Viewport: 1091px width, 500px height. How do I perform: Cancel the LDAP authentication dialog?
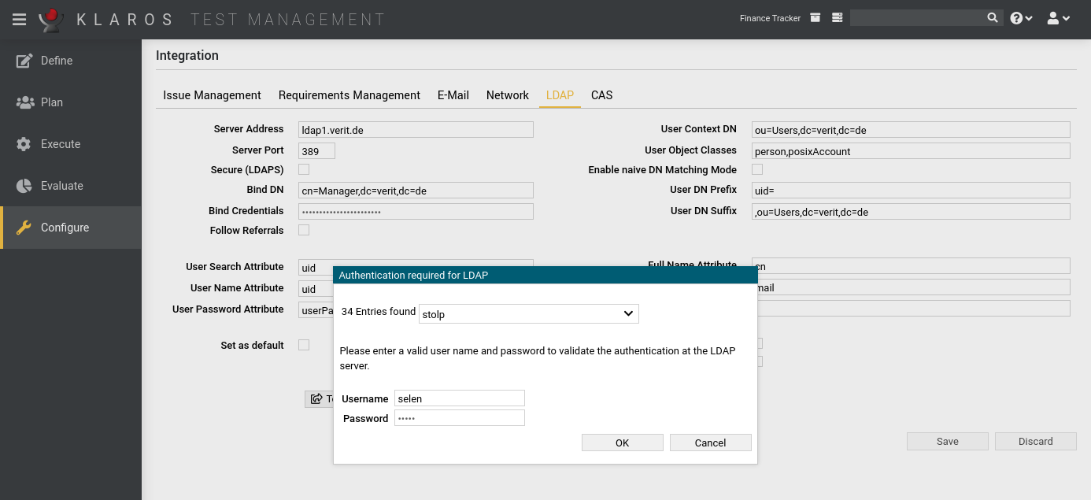(710, 443)
